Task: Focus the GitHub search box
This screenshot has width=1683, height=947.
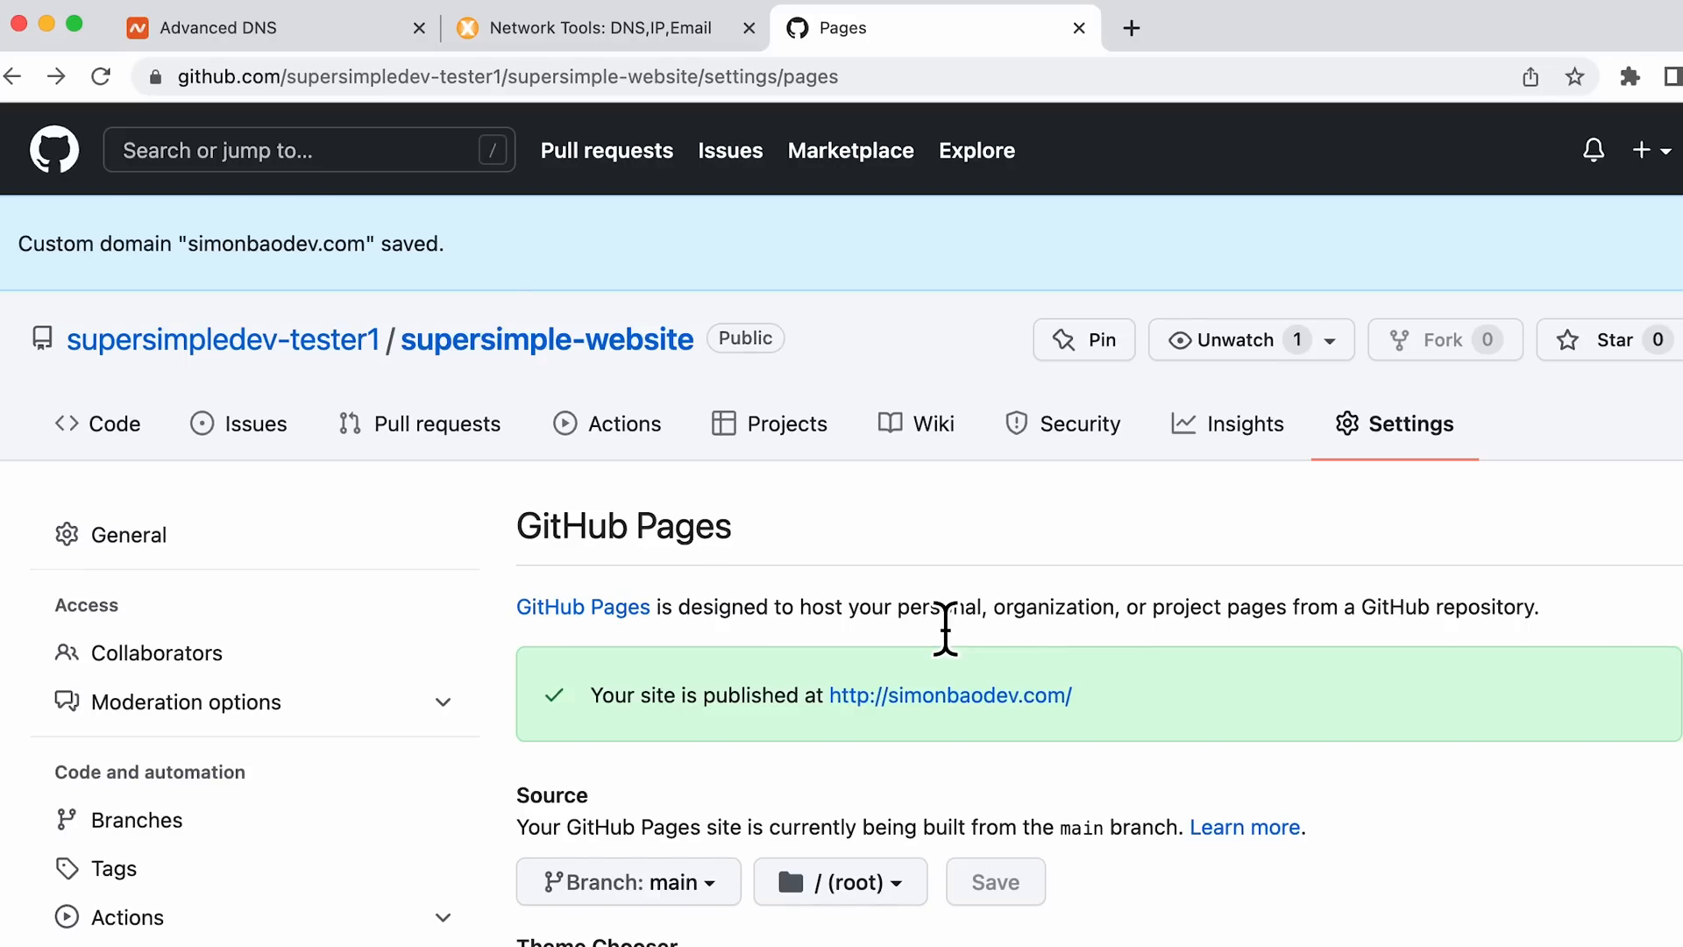Action: click(309, 150)
